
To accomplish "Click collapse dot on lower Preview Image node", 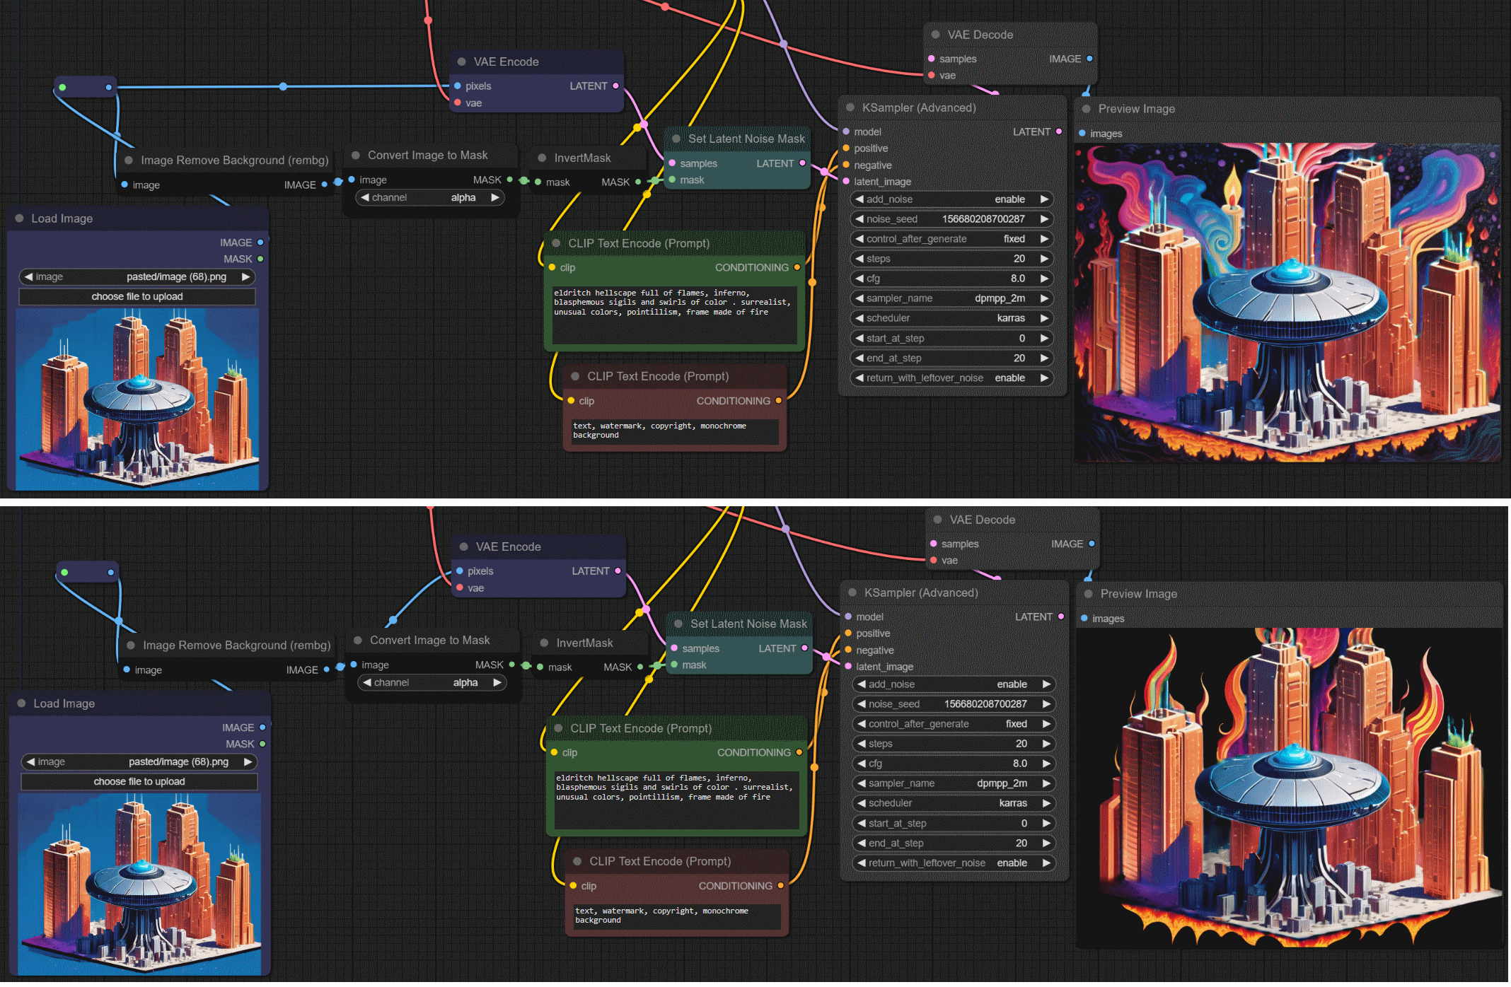I will (x=1089, y=594).
